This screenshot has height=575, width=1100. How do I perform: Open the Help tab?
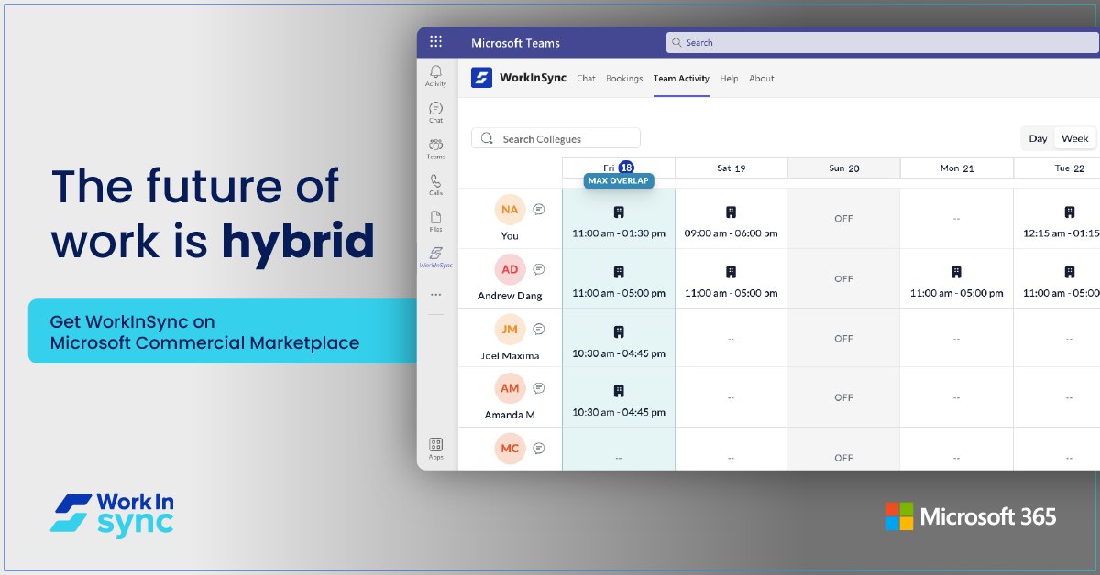pyautogui.click(x=729, y=79)
